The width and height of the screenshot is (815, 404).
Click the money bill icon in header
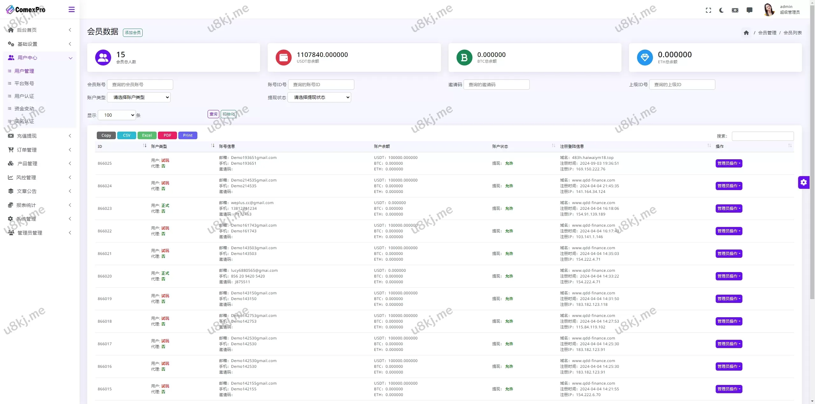tap(735, 10)
